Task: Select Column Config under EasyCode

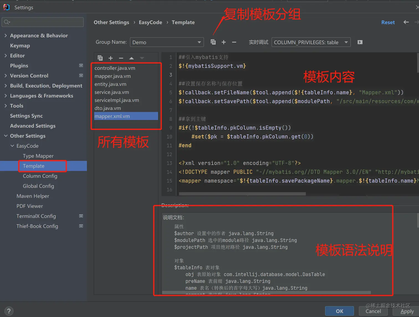Action: tap(40, 176)
